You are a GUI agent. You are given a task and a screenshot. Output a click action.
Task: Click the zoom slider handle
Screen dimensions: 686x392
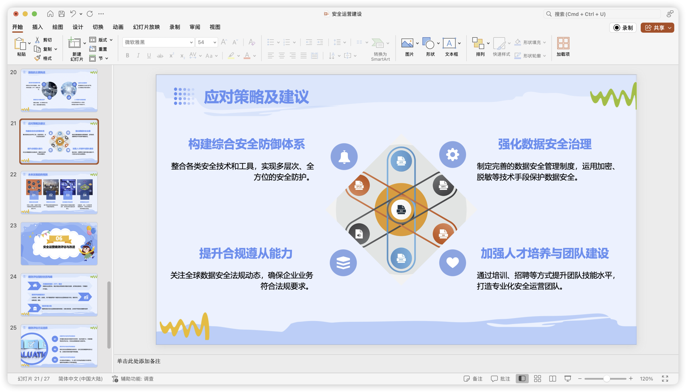606,379
